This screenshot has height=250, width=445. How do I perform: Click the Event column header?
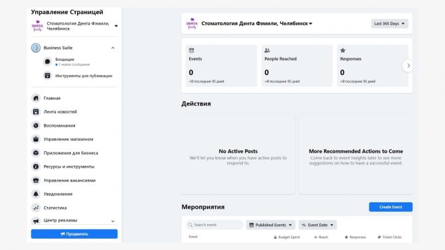click(193, 237)
